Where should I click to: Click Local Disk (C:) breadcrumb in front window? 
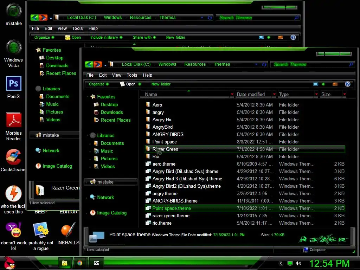[136, 64]
